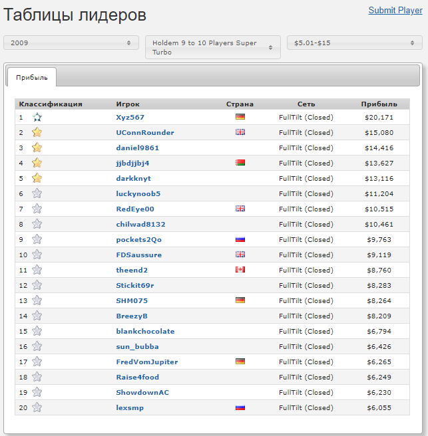Click the star icon next to Stickit69r
Image resolution: width=428 pixels, height=436 pixels.
coord(37,285)
